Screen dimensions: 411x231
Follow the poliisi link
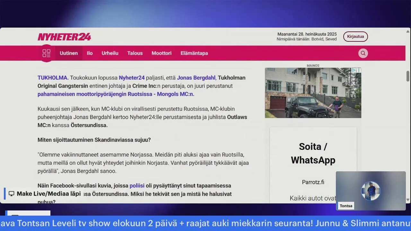coord(137,185)
